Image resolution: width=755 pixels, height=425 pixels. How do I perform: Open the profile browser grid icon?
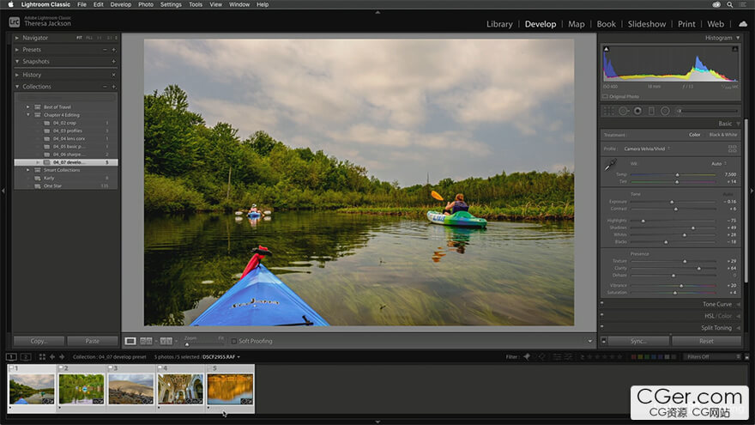click(732, 149)
